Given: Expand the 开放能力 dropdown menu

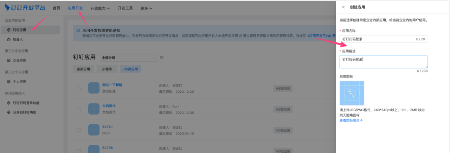Looking at the screenshot, I should 100,8.
